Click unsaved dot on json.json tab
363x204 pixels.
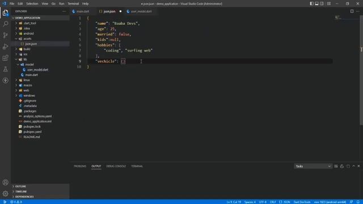[x=120, y=11]
